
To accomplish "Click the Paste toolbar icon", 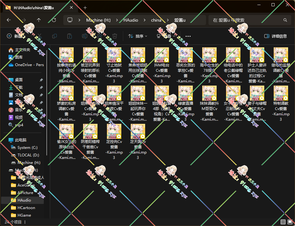I will (70, 36).
